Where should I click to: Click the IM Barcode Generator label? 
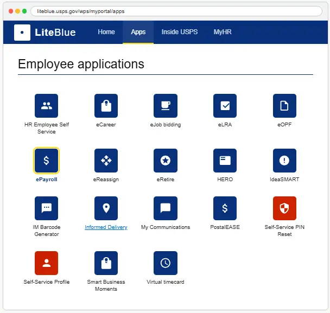pos(46,231)
